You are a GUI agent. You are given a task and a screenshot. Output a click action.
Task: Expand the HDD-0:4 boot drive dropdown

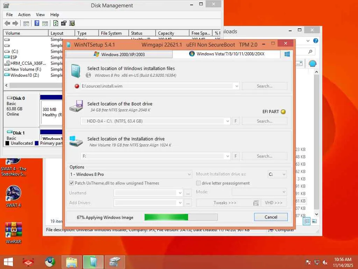[x=227, y=121]
